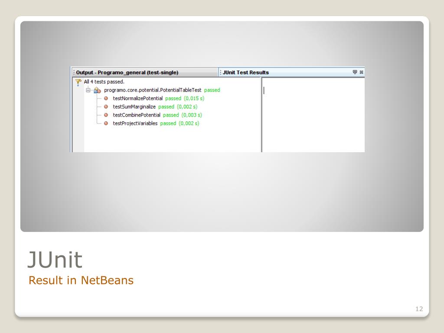This screenshot has height=333, width=444.
Task: Select the testProjectVariables test row
Action: pyautogui.click(x=156, y=123)
